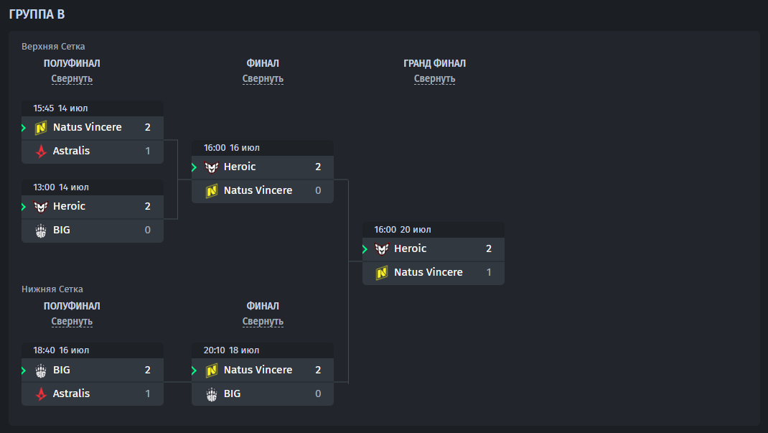Collapse the upper bracket Полуфинал column
The width and height of the screenshot is (768, 433).
(72, 79)
